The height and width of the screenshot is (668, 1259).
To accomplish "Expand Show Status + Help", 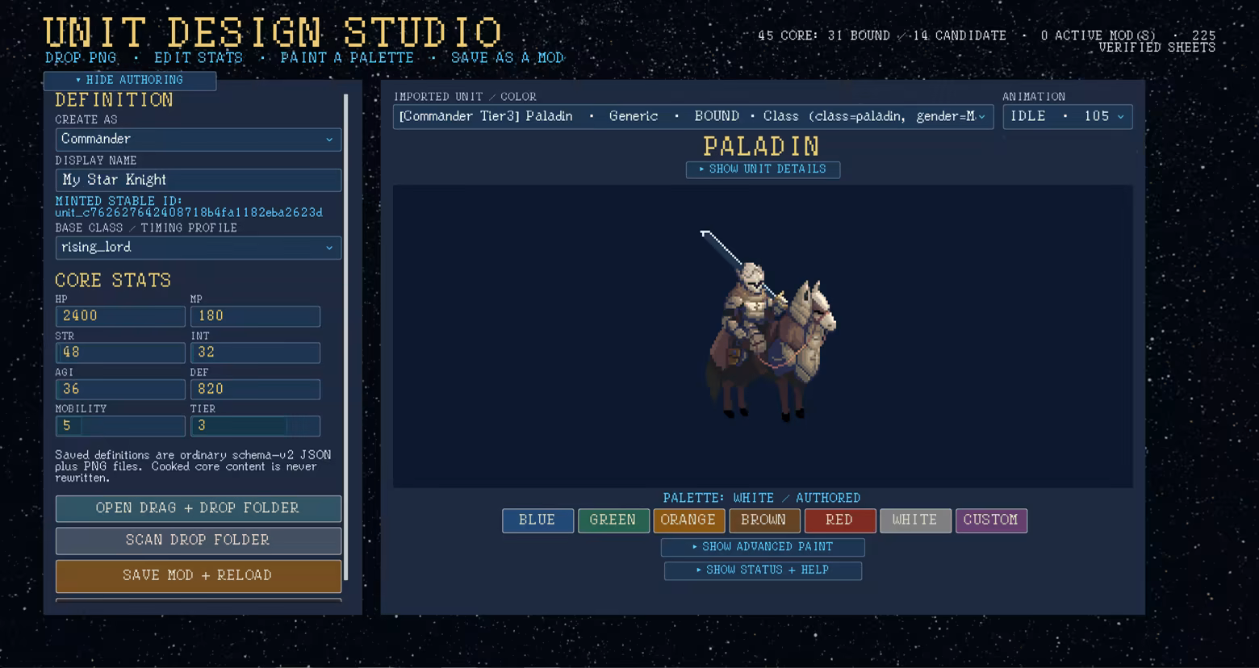I will coord(763,570).
